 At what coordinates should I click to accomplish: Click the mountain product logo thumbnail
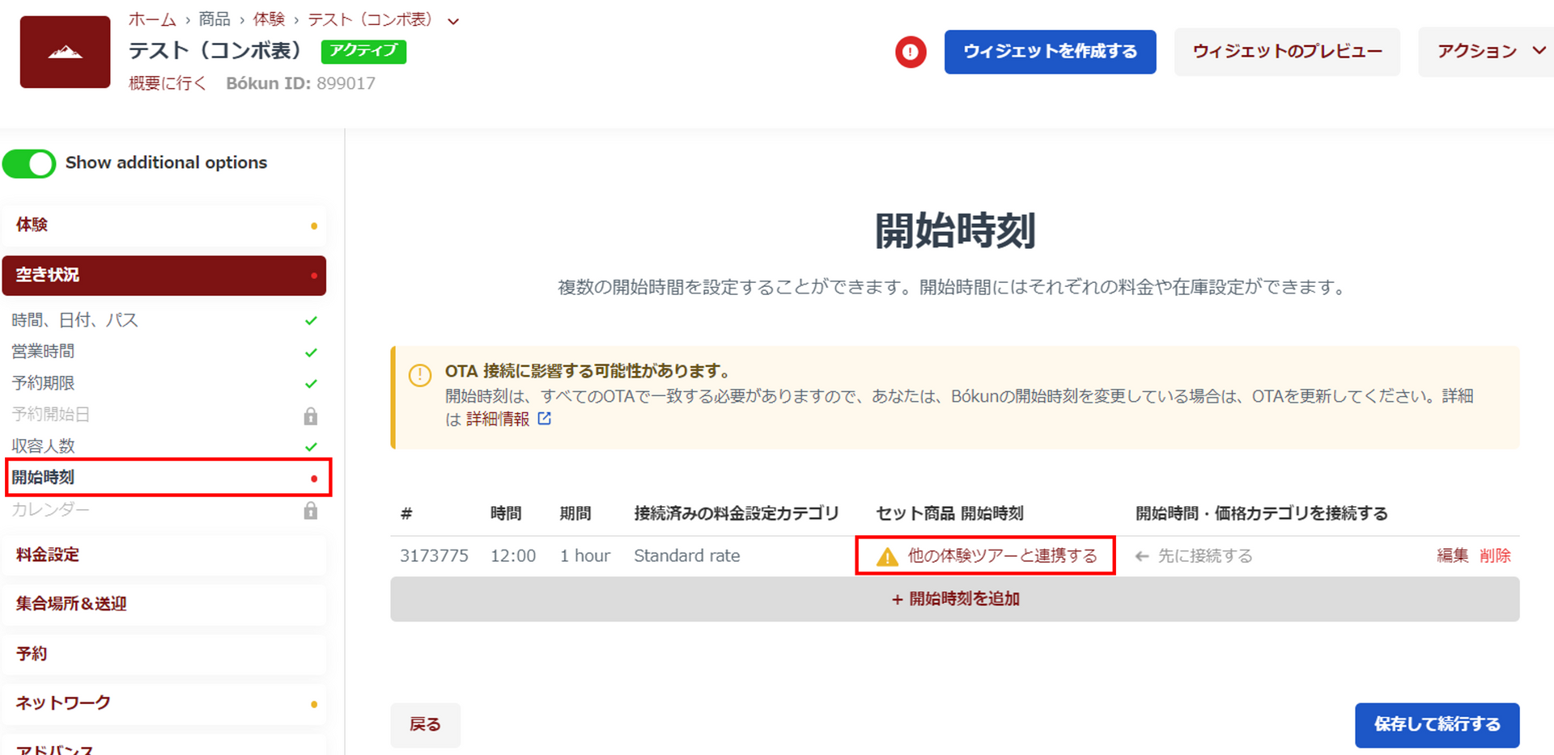pyautogui.click(x=65, y=53)
